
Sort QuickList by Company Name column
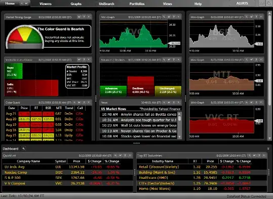point(28,161)
